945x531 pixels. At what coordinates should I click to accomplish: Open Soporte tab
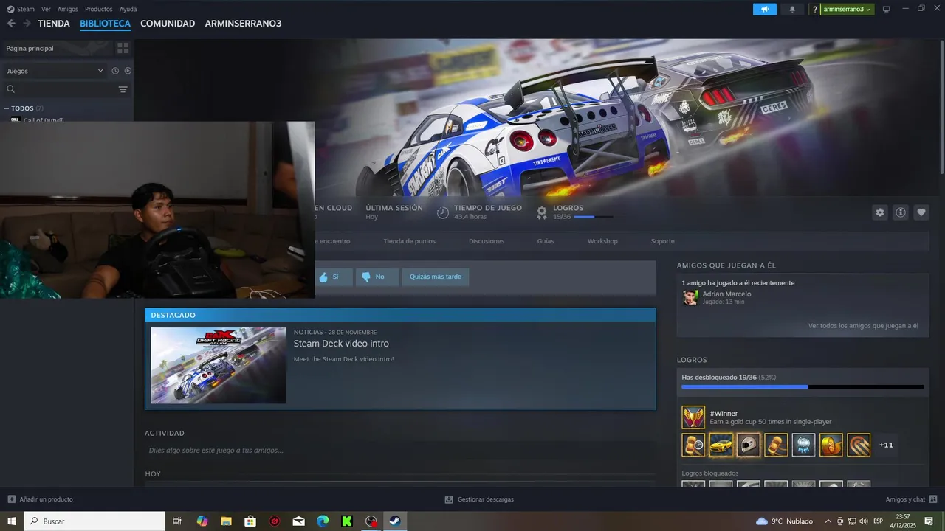click(x=662, y=241)
